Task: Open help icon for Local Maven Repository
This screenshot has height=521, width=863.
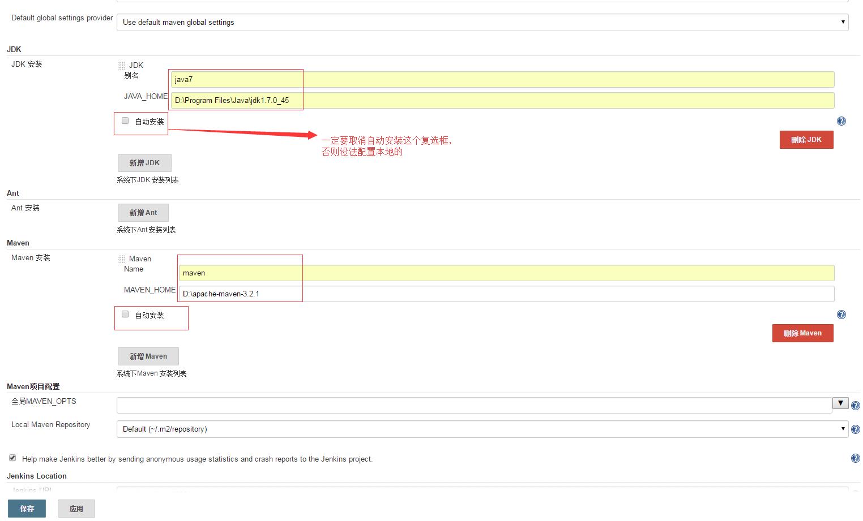Action: pos(856,429)
